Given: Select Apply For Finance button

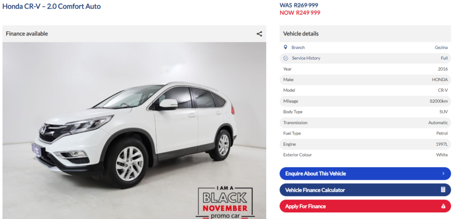Looking at the screenshot, I should tap(365, 206).
